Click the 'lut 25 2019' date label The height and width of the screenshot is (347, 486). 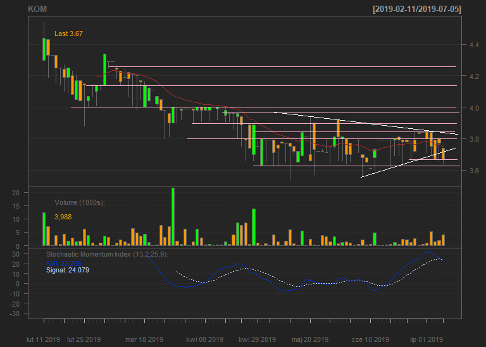(84, 339)
